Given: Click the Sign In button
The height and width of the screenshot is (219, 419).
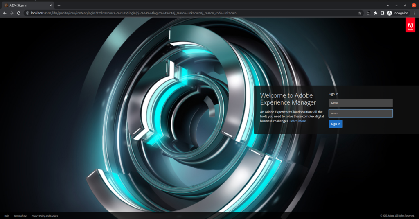Looking at the screenshot, I should coord(336,124).
